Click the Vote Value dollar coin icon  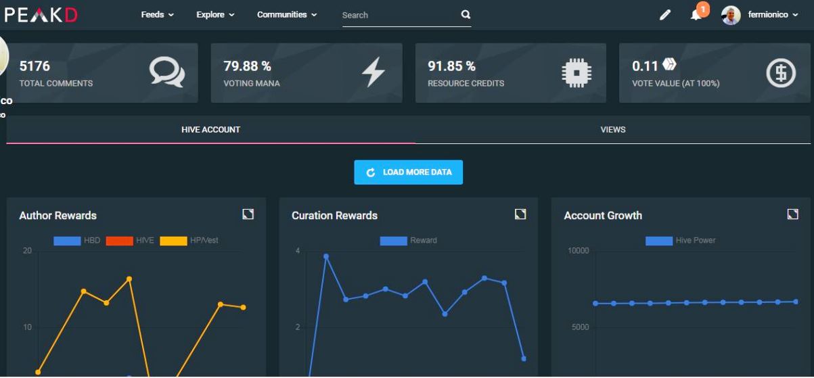(782, 73)
